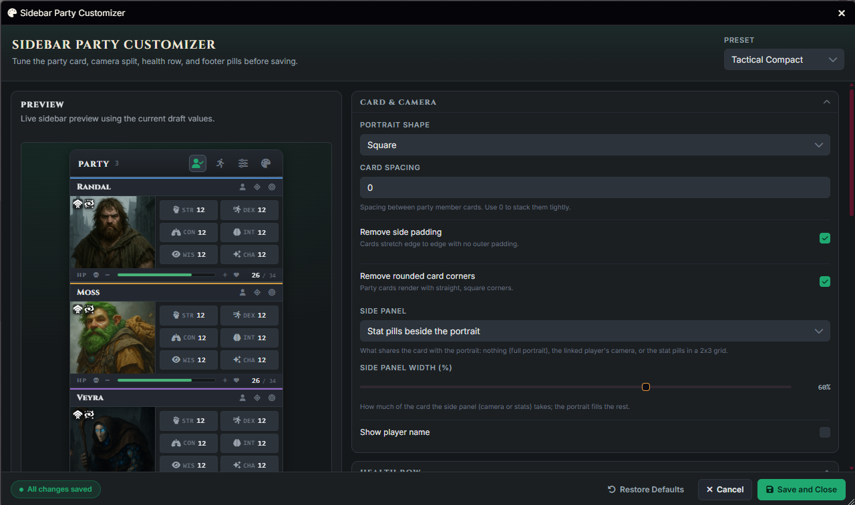Click Randal's person icon
The height and width of the screenshot is (505, 855).
point(242,187)
